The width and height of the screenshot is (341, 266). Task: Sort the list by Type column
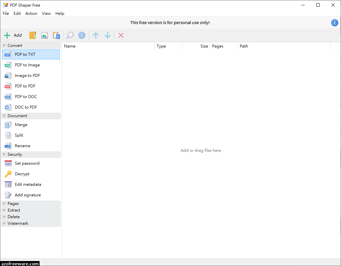click(x=168, y=46)
